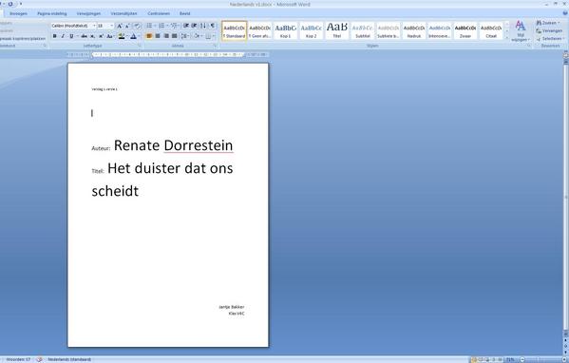Toggle italic formatting in the ribbon
Screen dimensions: 569x363
click(63, 36)
